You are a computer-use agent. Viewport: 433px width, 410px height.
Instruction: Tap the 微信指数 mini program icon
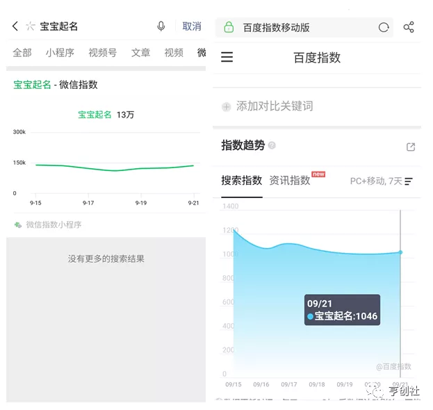coord(18,225)
